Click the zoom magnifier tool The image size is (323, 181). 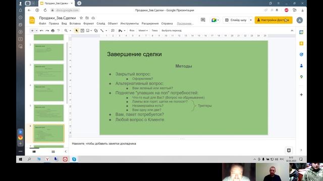point(66,31)
